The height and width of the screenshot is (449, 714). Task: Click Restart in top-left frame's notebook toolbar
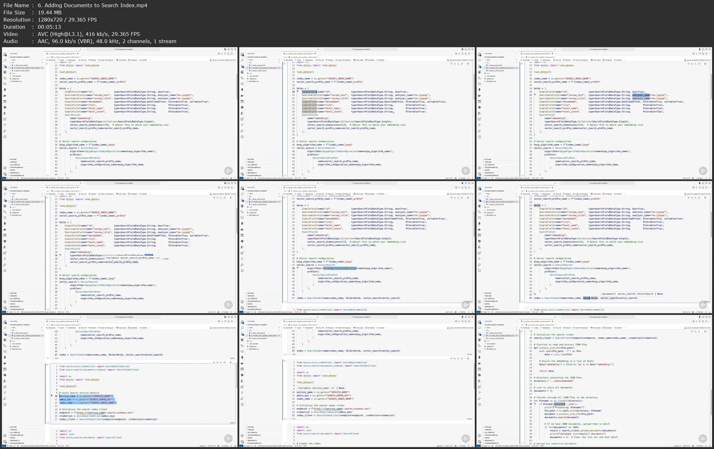(92, 60)
